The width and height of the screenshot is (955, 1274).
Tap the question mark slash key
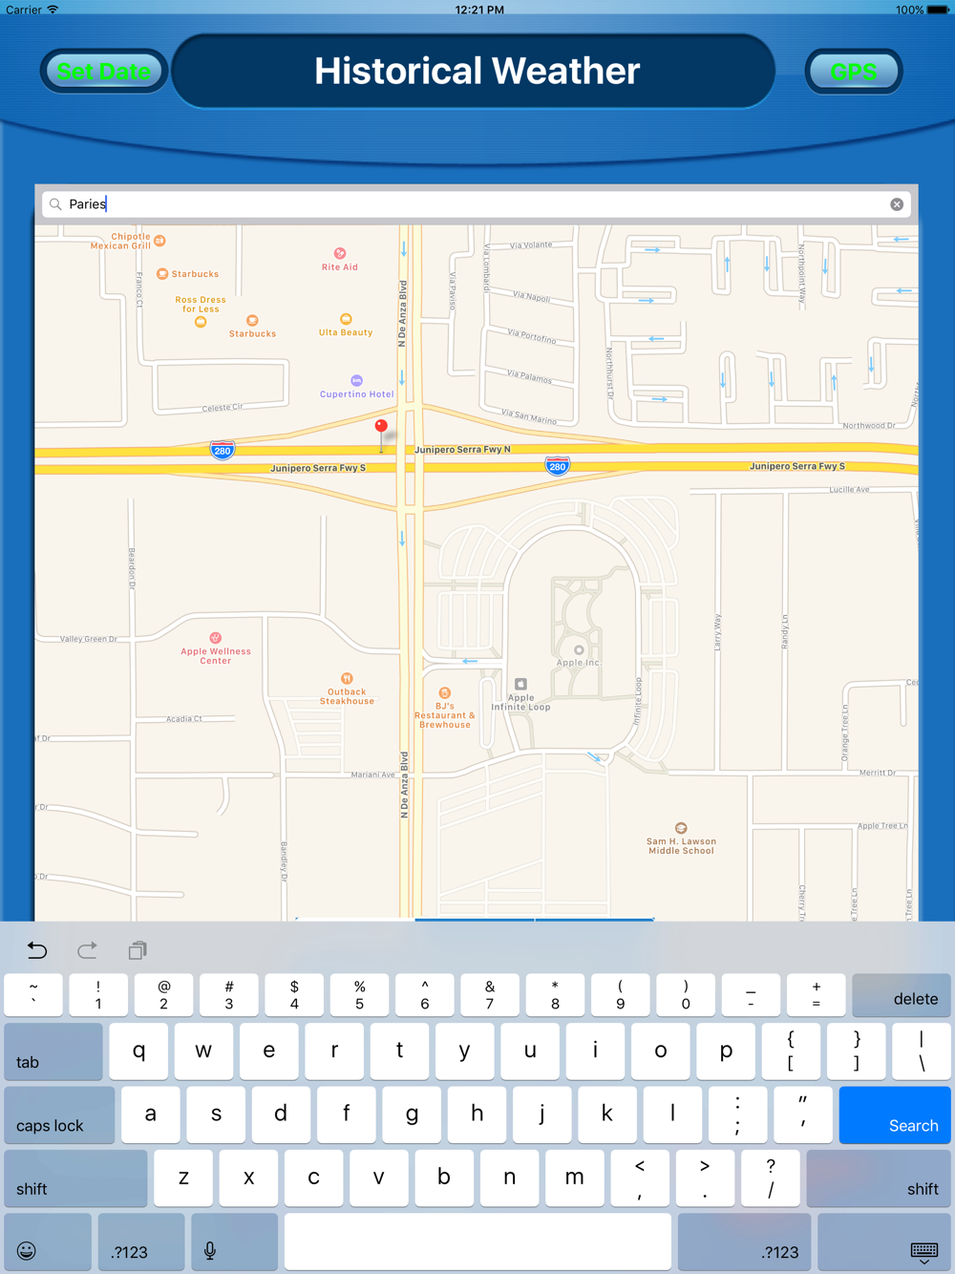770,1178
